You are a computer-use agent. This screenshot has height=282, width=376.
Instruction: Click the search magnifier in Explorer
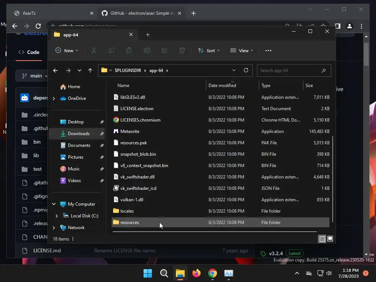pyautogui.click(x=323, y=70)
